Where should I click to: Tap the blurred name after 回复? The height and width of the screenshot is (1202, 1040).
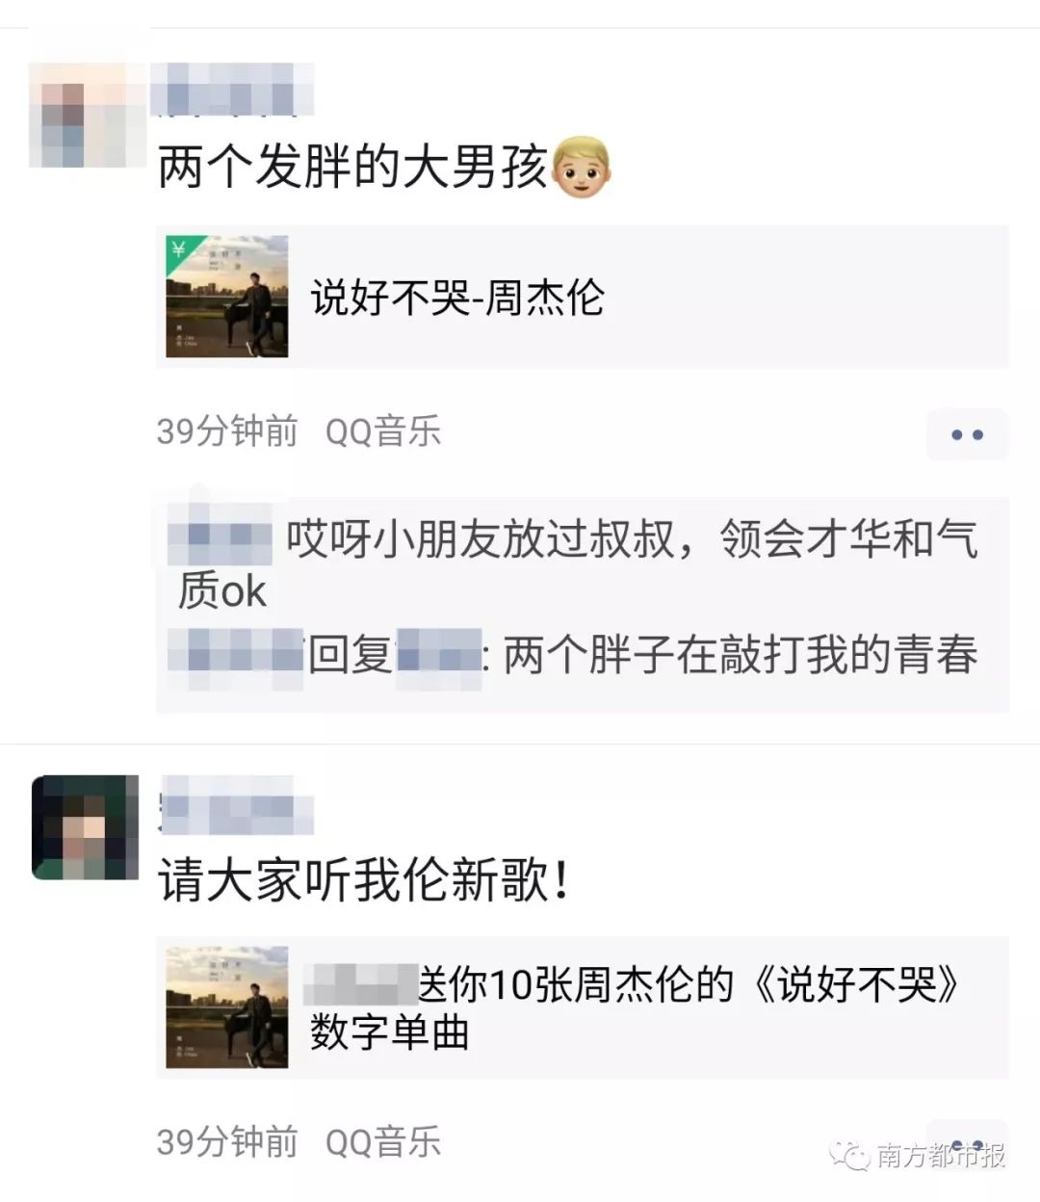(x=439, y=654)
